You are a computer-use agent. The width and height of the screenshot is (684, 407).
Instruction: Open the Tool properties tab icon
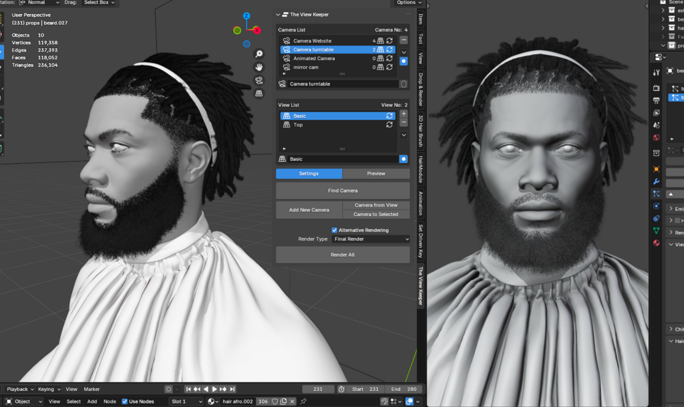pyautogui.click(x=656, y=72)
